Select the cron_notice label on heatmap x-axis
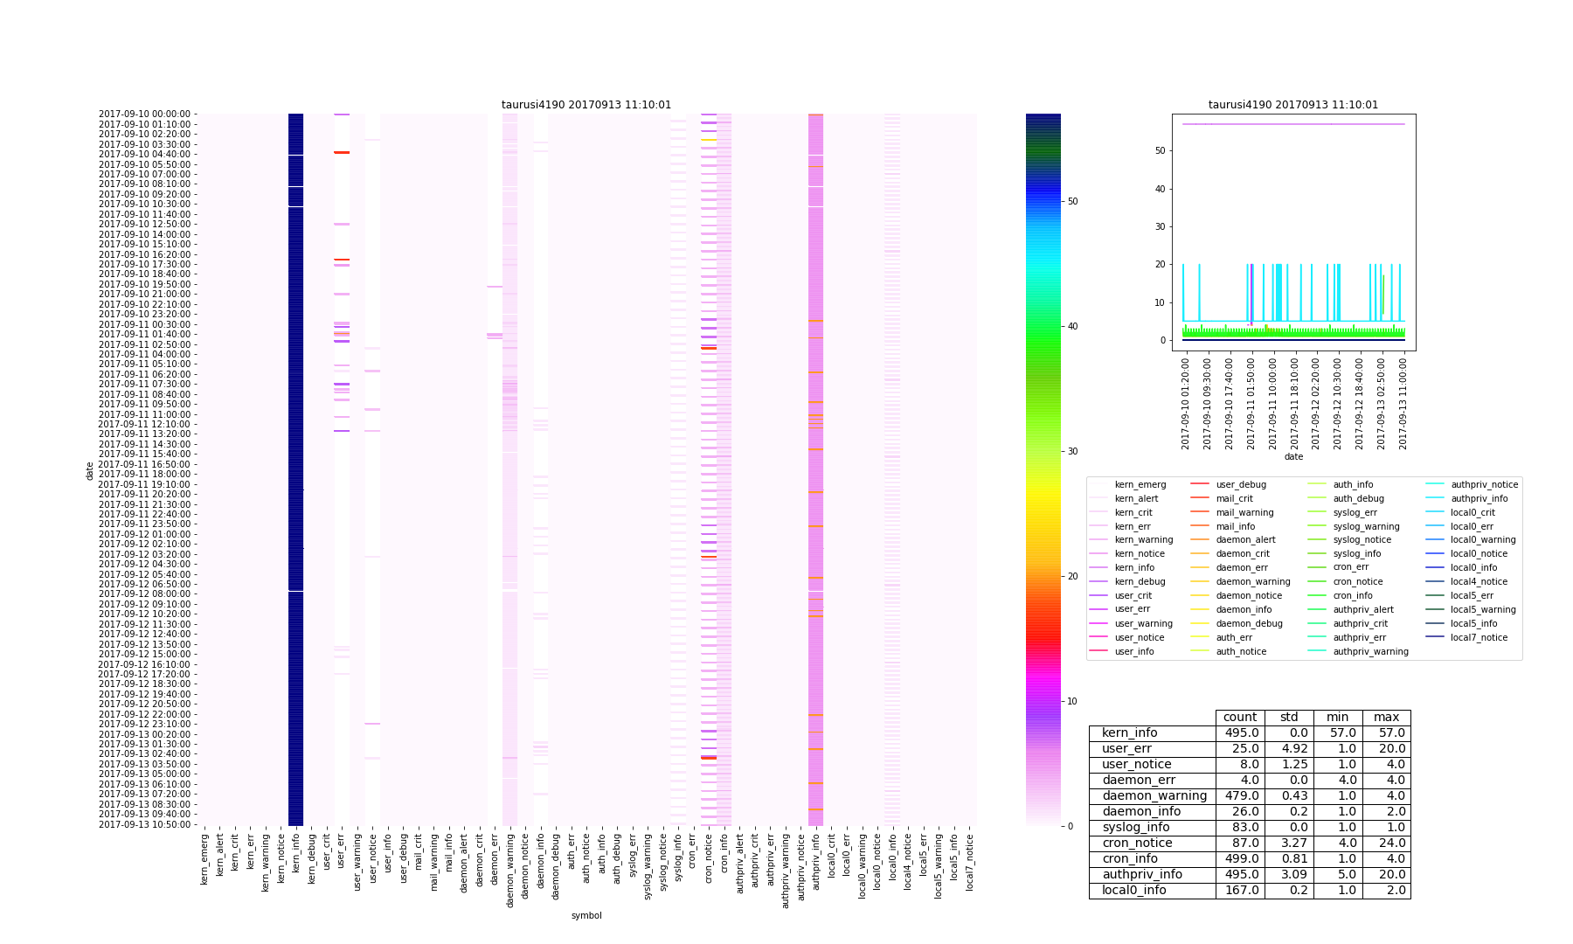Viewport: 1573px width, 944px height. (709, 859)
